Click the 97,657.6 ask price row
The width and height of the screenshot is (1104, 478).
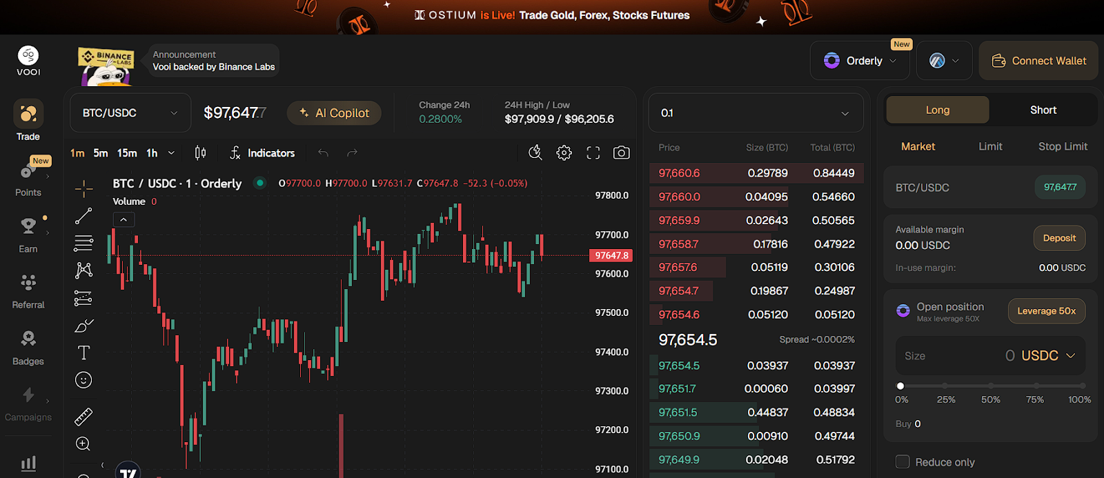(756, 267)
